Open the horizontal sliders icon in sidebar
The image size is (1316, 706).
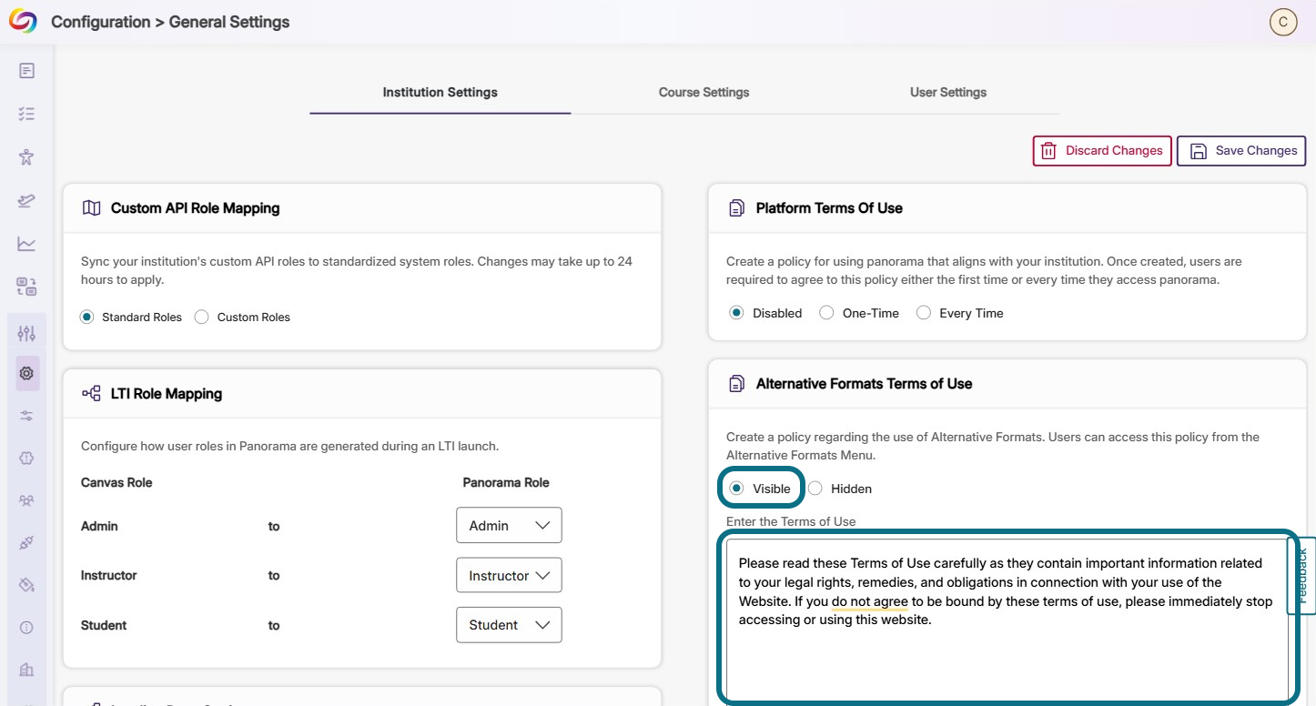(x=26, y=416)
